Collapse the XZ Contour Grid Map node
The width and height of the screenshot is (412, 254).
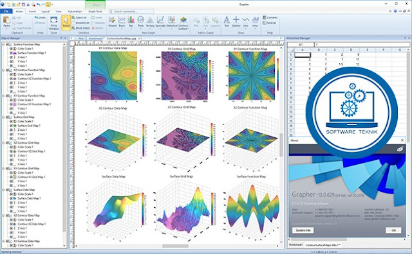click(3, 143)
